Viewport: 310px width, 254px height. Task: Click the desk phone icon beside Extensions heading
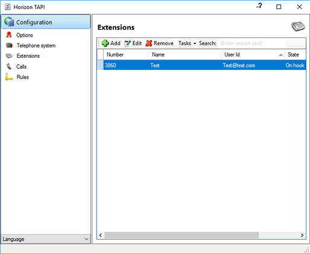[x=298, y=26]
